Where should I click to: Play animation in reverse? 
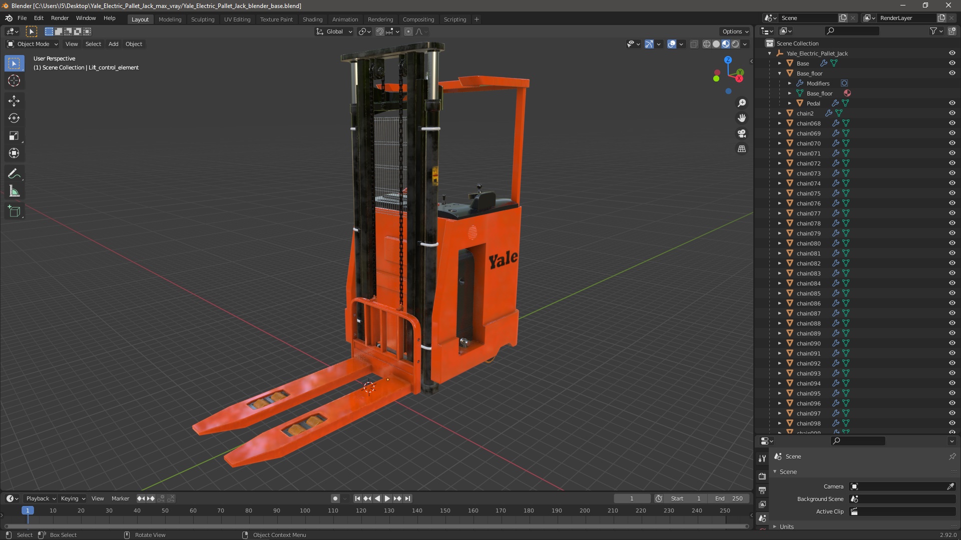coord(377,498)
